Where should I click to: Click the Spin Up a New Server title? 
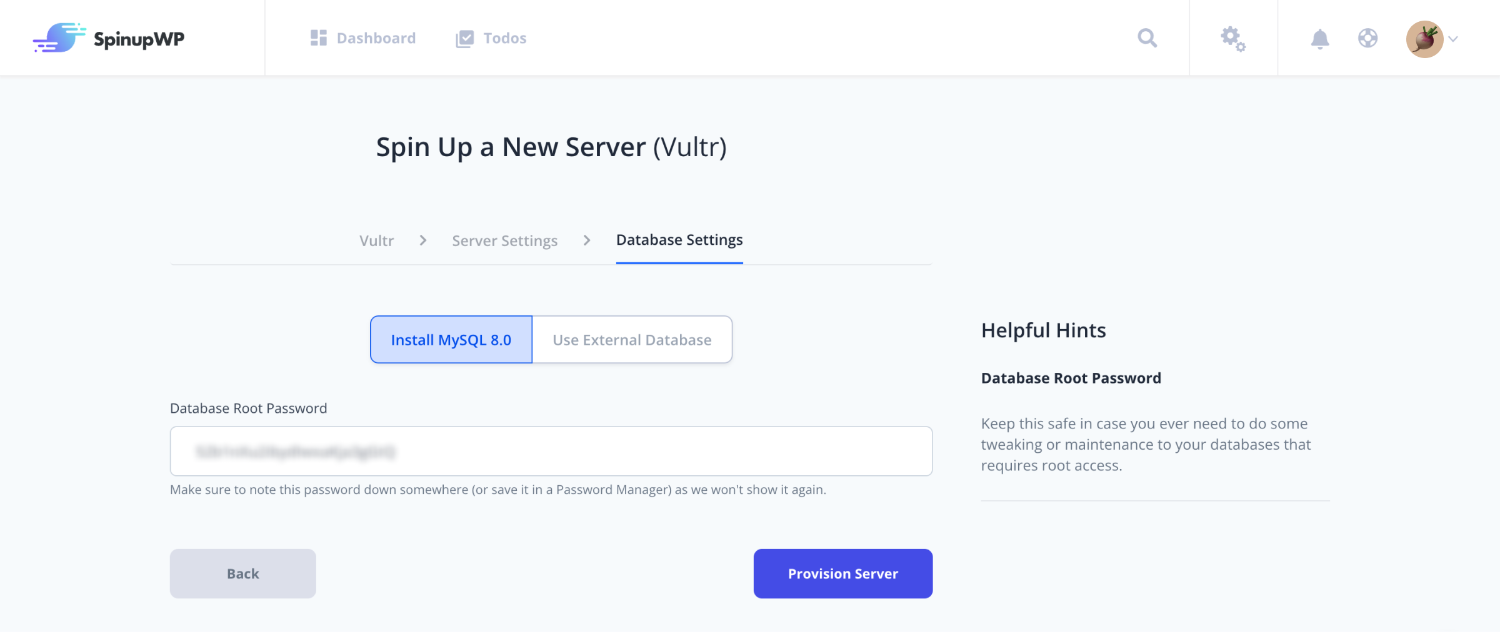[x=551, y=147]
